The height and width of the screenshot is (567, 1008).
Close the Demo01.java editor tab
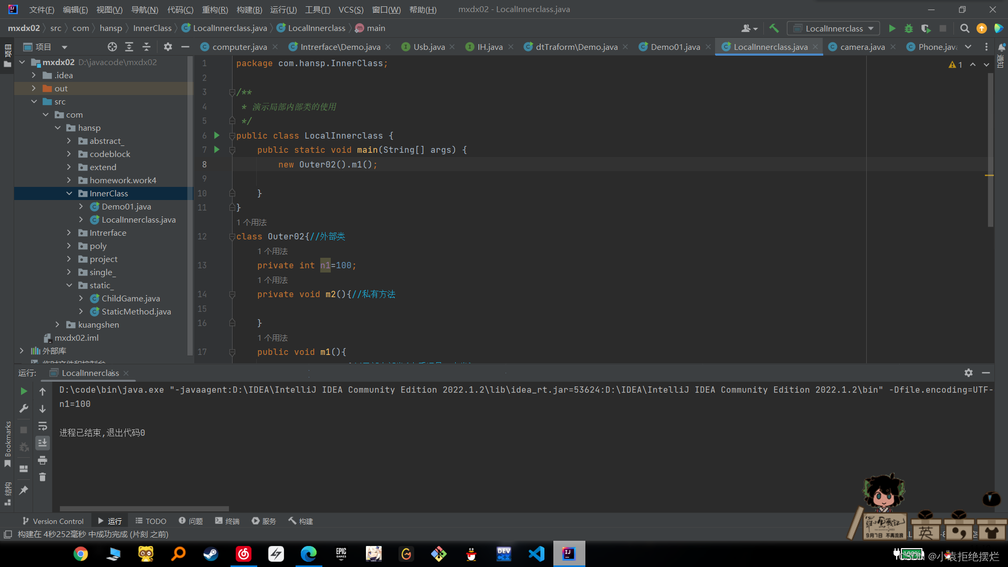[708, 47]
